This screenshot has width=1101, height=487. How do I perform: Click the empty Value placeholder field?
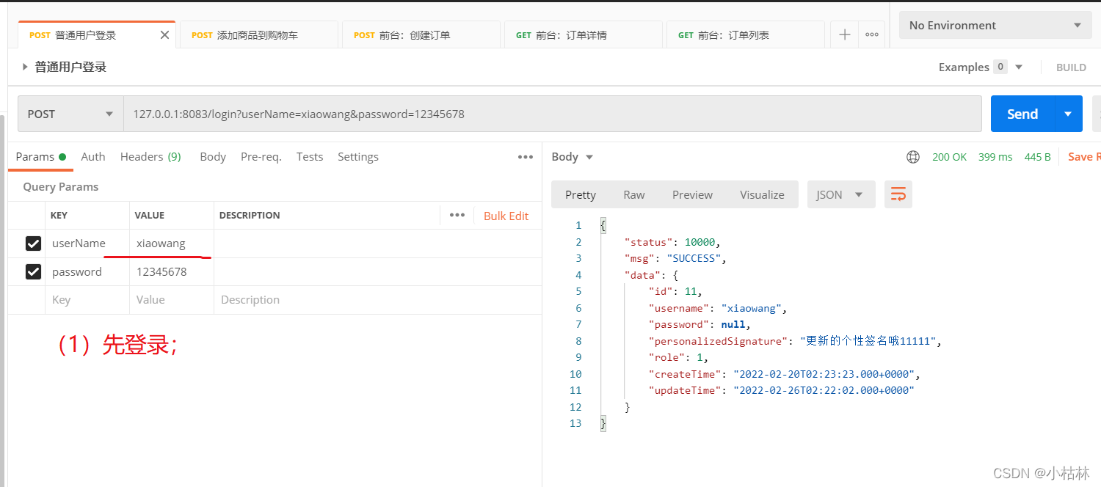(x=172, y=300)
